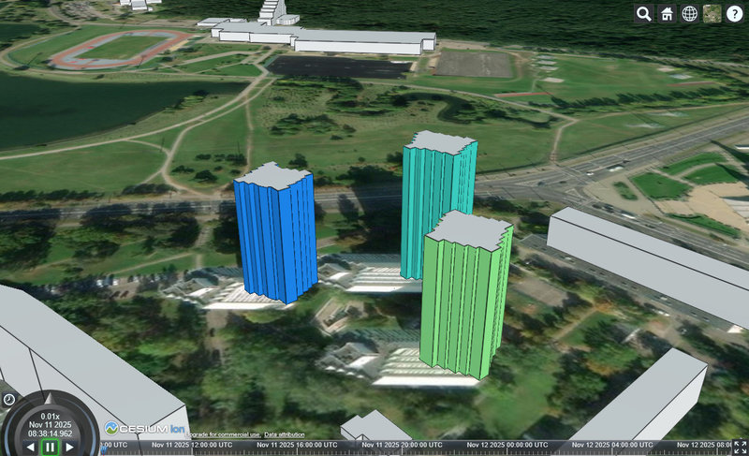Pause the animation clock

click(x=51, y=448)
